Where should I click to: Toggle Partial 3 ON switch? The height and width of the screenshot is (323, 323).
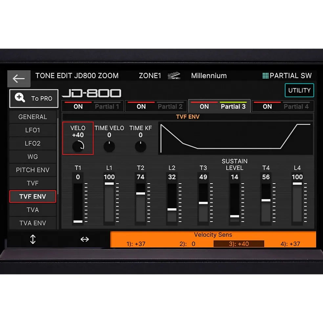click(x=204, y=106)
